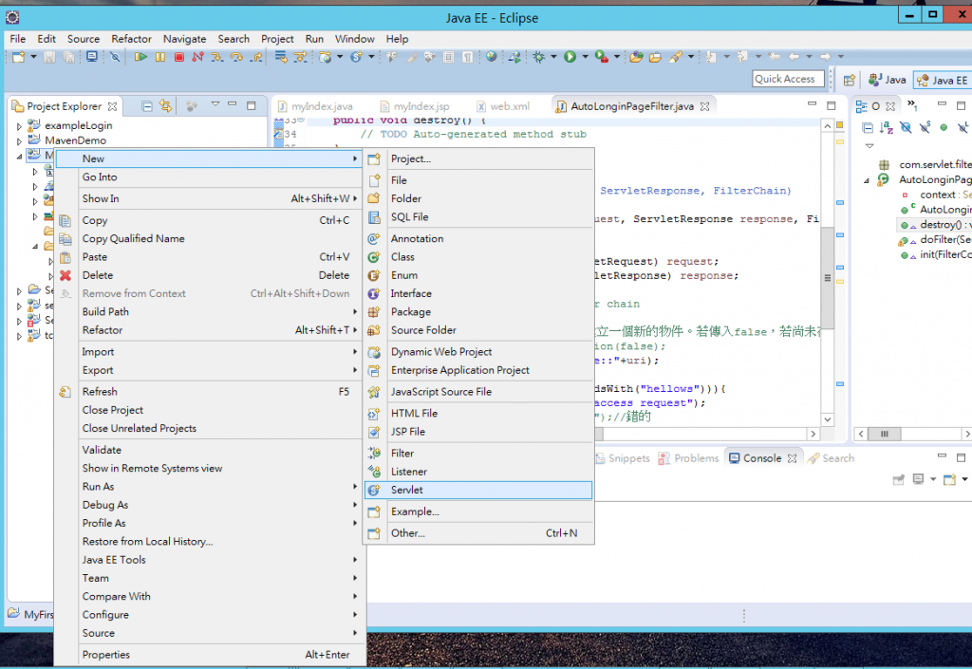Click the green Run toolbar icon

point(570,57)
